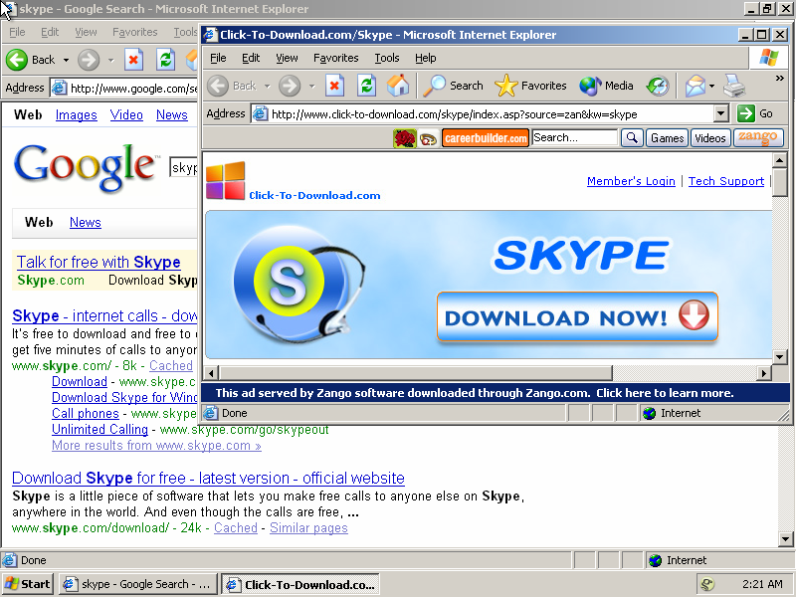This screenshot has height=597, width=796.
Task: Click the Zango toolbar Search input field
Action: point(575,137)
